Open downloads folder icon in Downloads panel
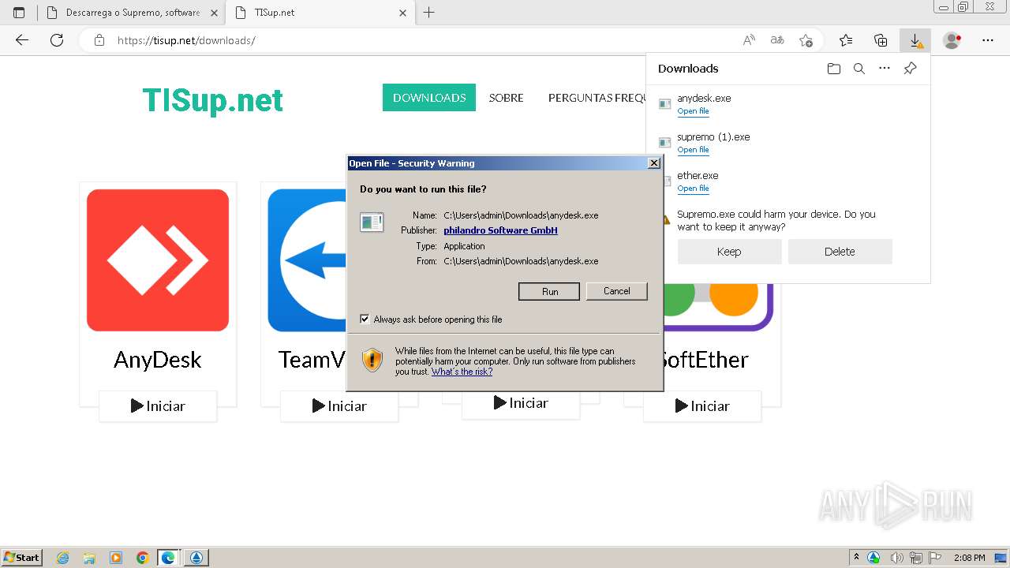Image resolution: width=1010 pixels, height=568 pixels. tap(834, 69)
